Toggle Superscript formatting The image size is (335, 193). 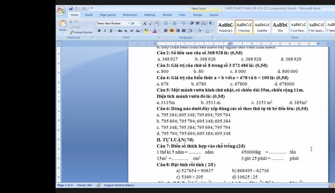132,31
